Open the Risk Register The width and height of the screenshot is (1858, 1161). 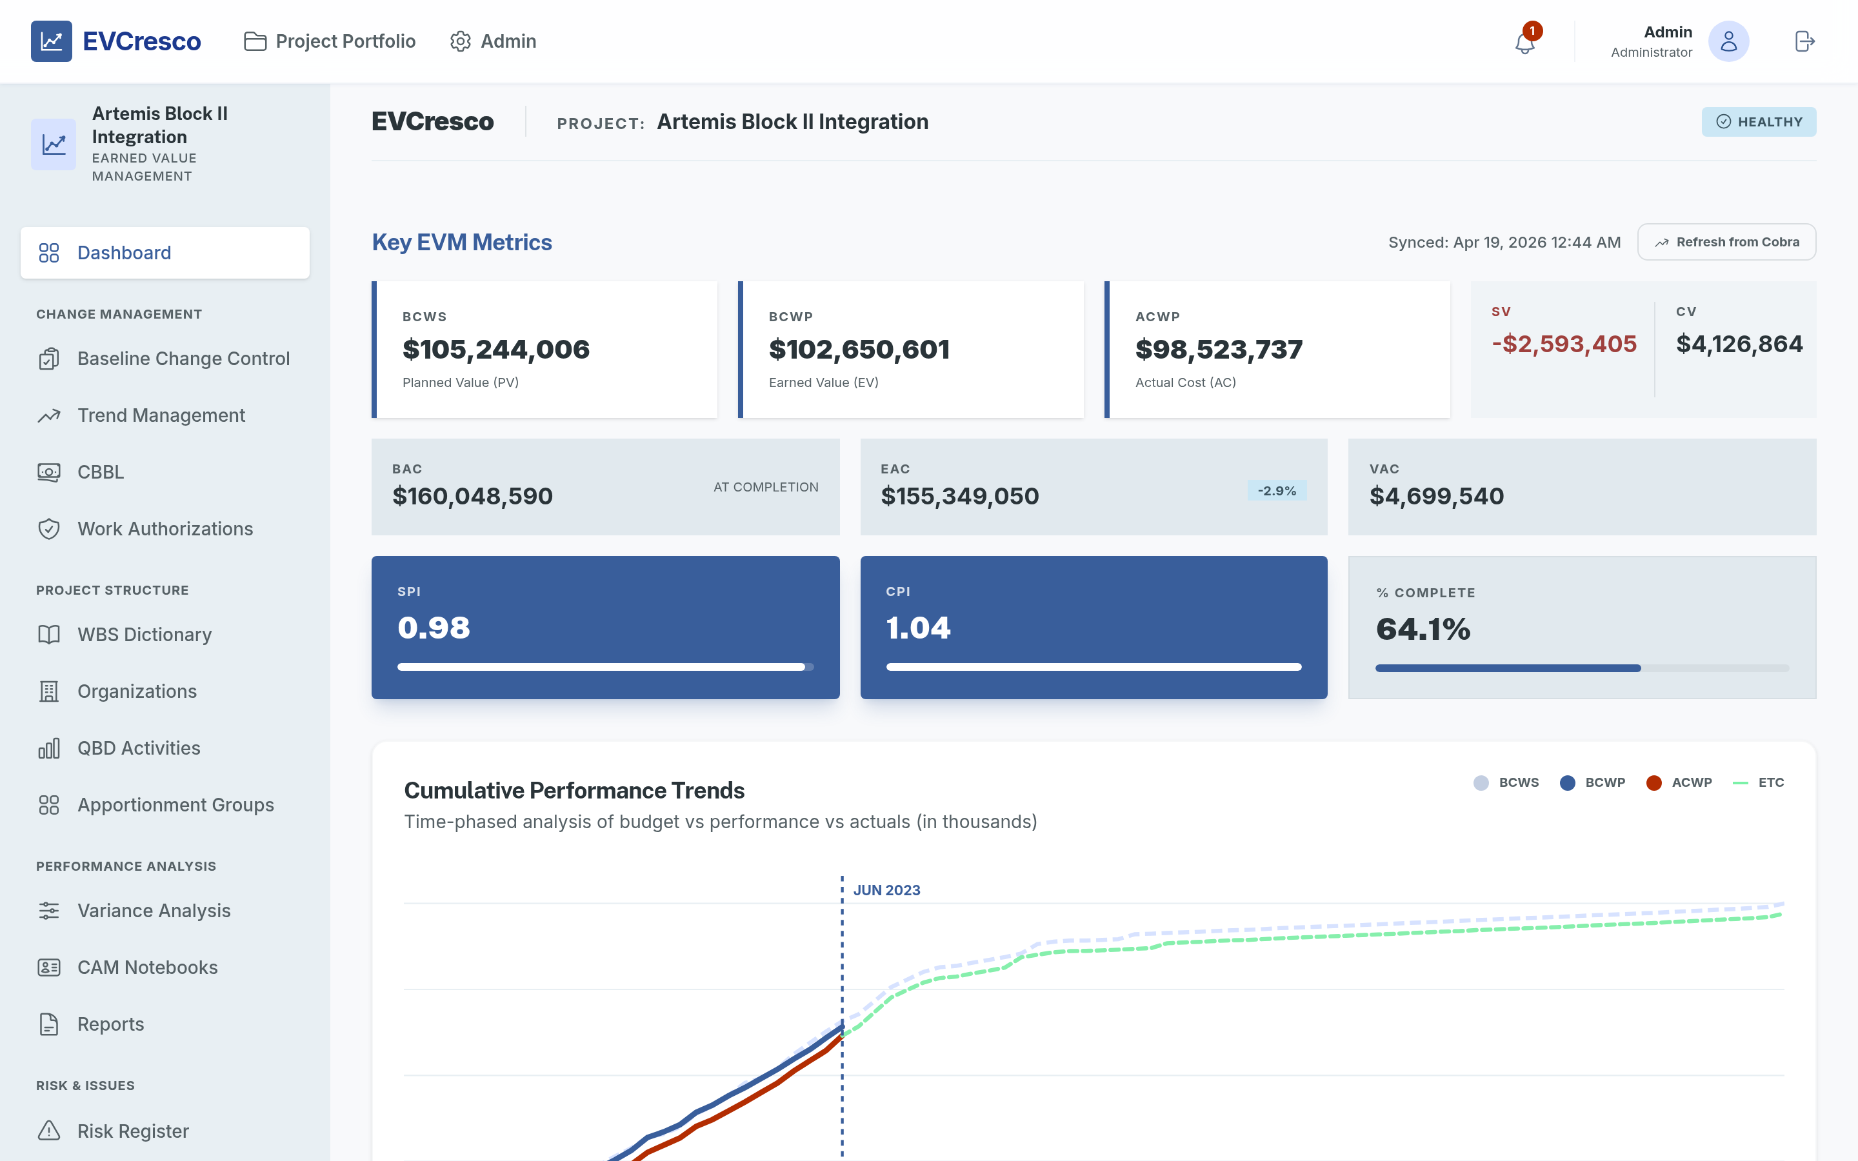pyautogui.click(x=165, y=1131)
